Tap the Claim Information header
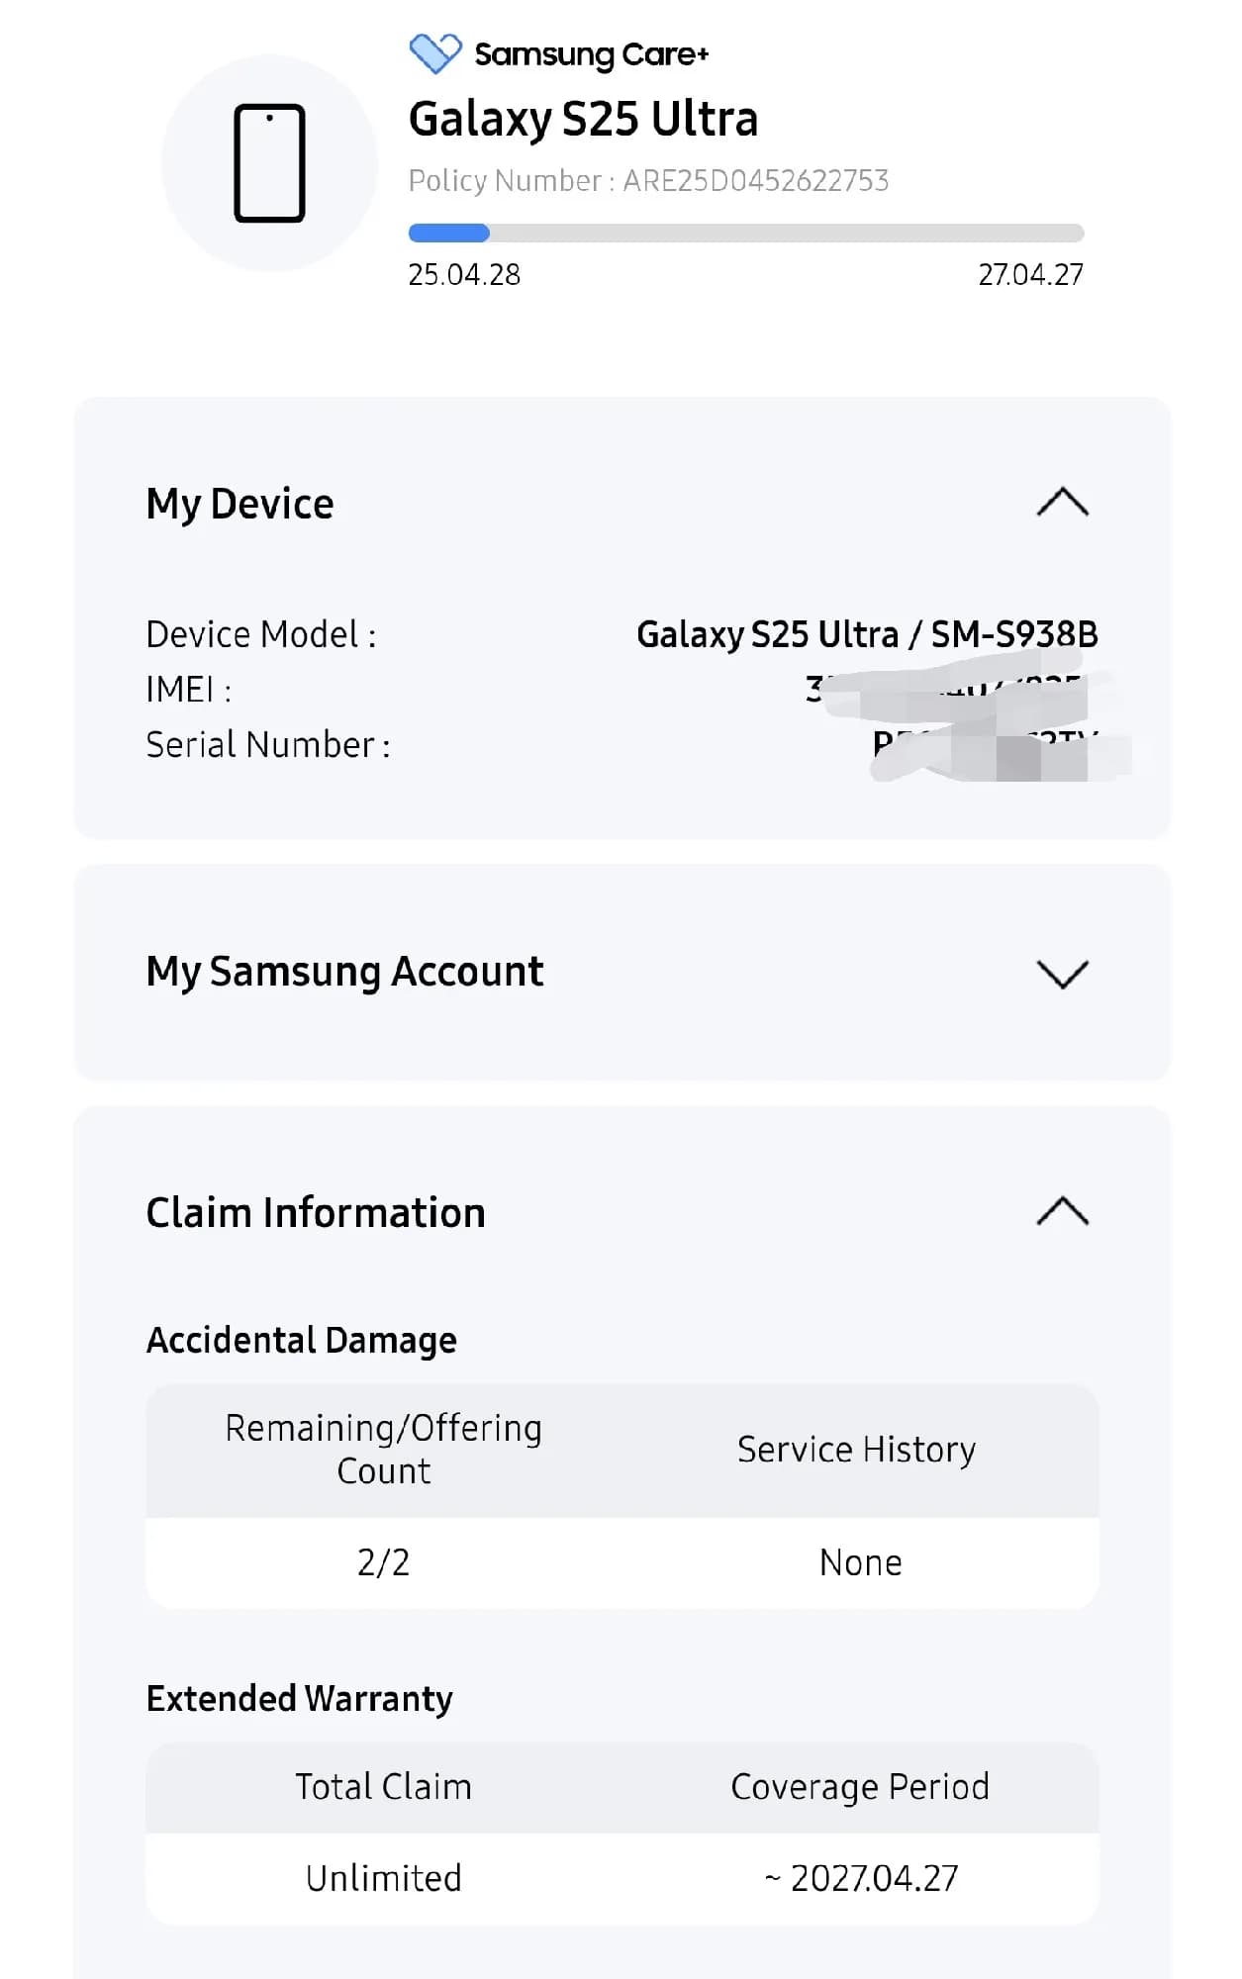The width and height of the screenshot is (1242, 1979). [x=316, y=1212]
